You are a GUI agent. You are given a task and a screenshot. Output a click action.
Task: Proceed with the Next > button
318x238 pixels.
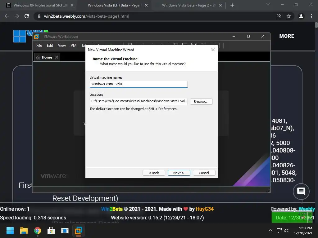pyautogui.click(x=179, y=173)
